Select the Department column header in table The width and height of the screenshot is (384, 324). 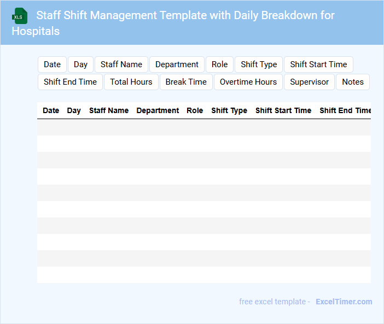click(x=158, y=110)
